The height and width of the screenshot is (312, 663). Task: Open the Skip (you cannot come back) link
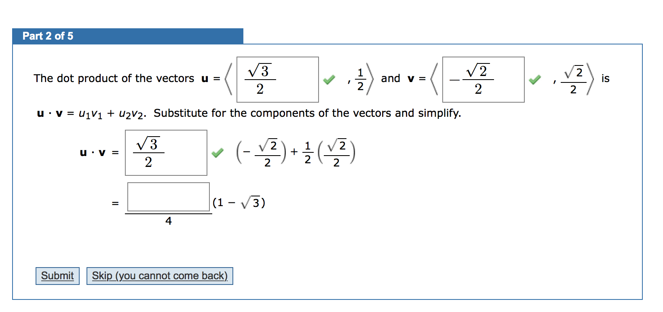point(160,276)
